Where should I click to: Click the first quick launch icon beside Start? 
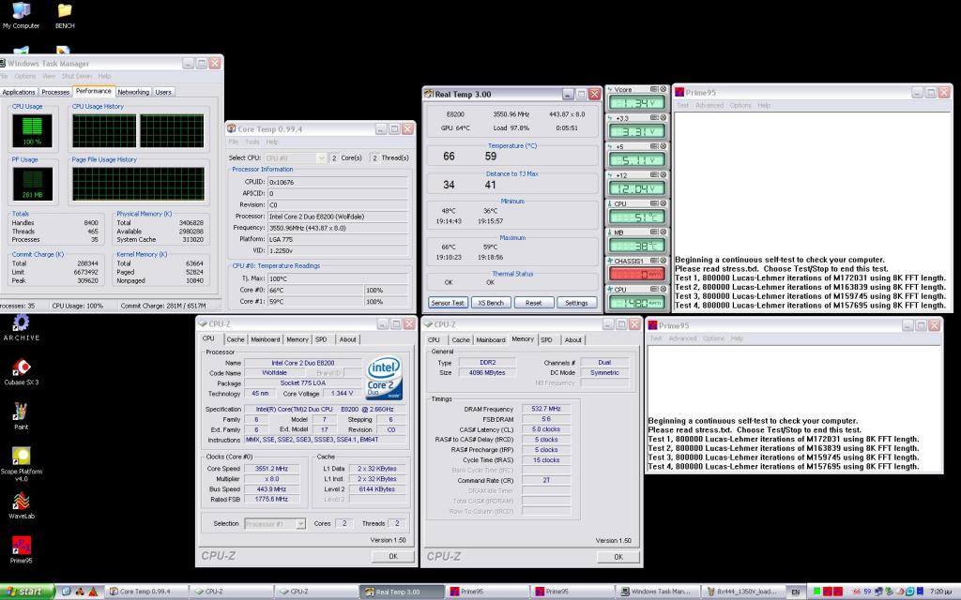point(67,592)
